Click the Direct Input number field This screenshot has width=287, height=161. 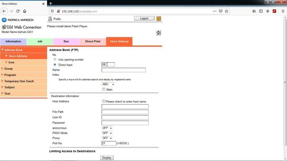tap(108, 64)
